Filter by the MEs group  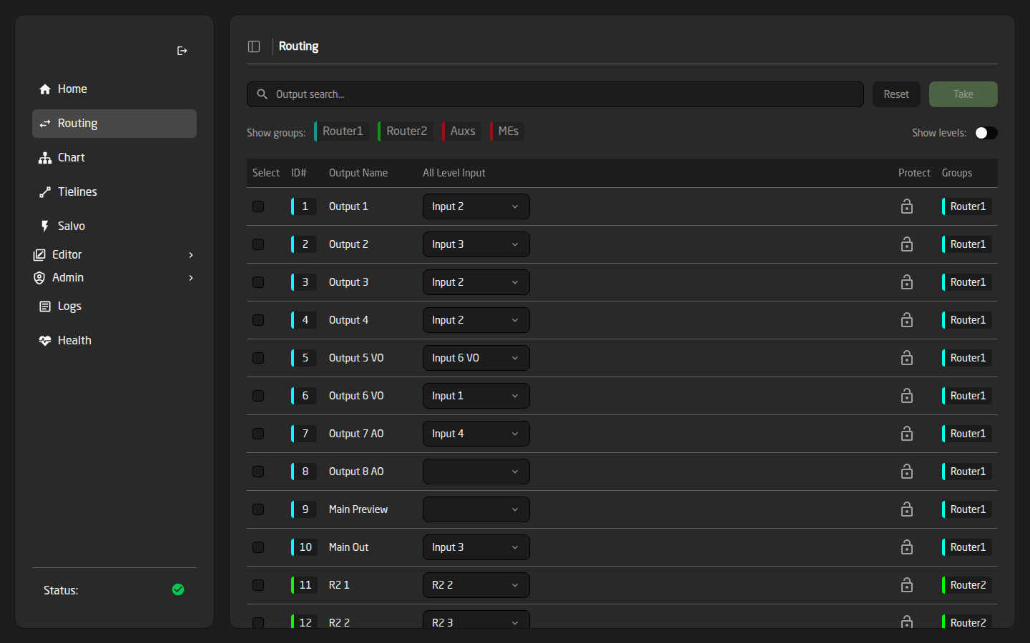[507, 131]
